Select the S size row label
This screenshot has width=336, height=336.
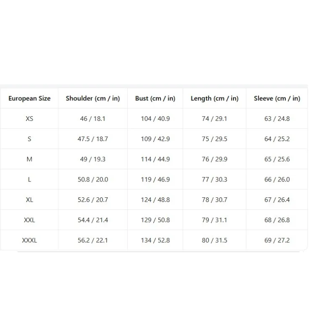(29, 139)
